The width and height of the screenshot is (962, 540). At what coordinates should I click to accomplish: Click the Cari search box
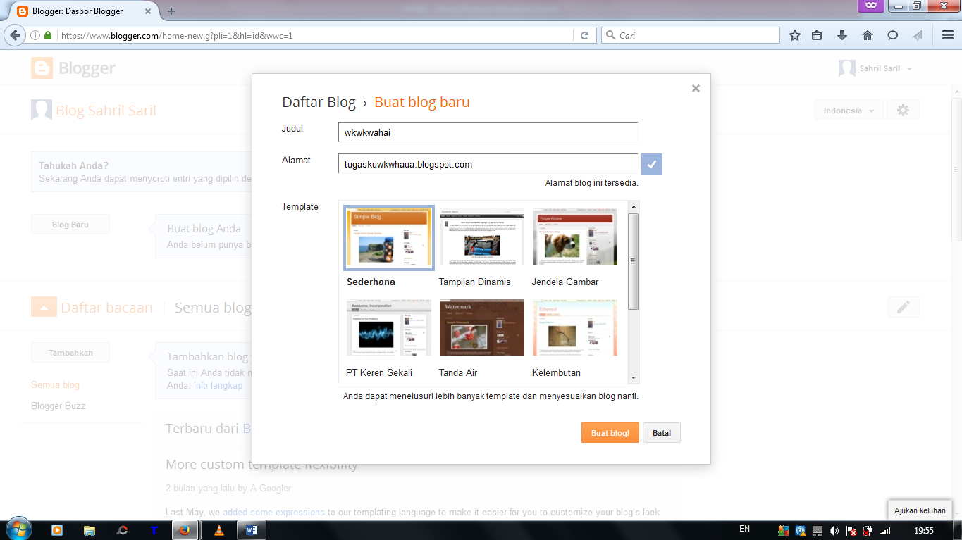coord(691,35)
